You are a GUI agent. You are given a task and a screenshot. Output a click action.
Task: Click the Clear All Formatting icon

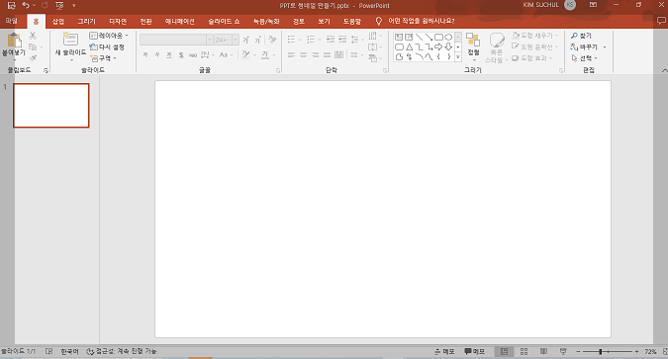(x=272, y=40)
